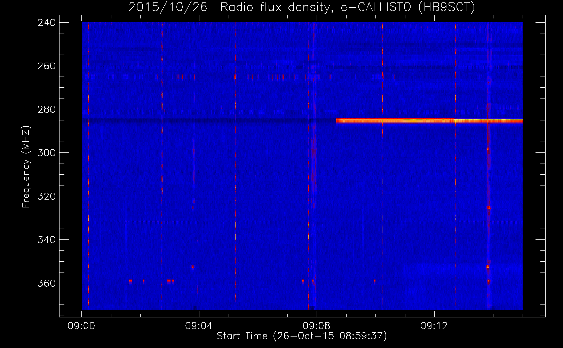Image resolution: width=563 pixels, height=348 pixels.
Task: Select the 'Frequency (MHZ)' axis label
Action: [26, 167]
